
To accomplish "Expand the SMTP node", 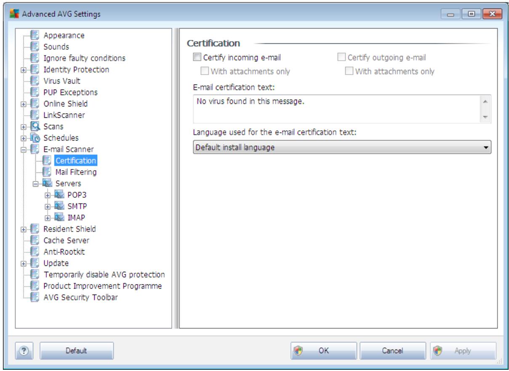I will [x=47, y=206].
